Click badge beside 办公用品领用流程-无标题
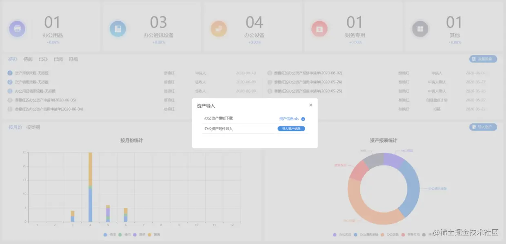Screen dimensions: 506x244 [10, 91]
